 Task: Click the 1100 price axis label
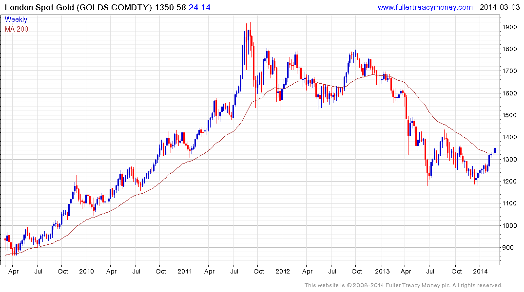510,203
